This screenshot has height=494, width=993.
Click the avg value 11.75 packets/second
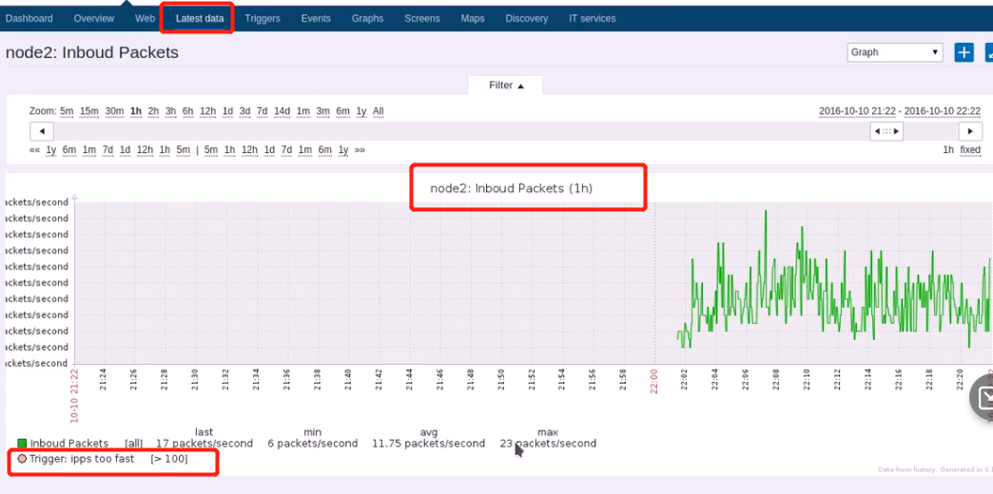click(x=429, y=444)
